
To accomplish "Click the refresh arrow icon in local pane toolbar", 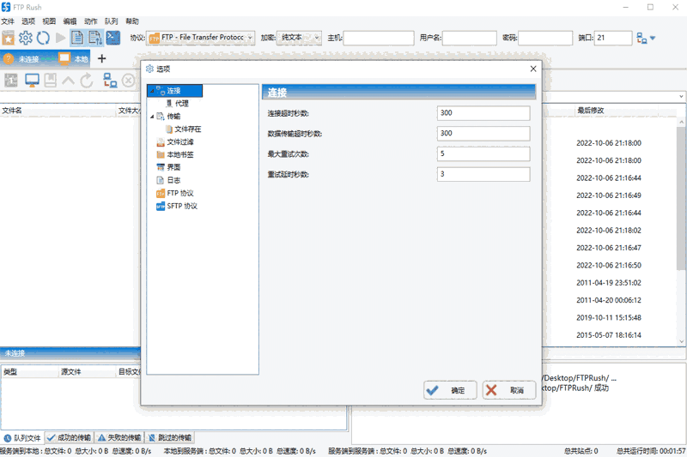I will (87, 81).
